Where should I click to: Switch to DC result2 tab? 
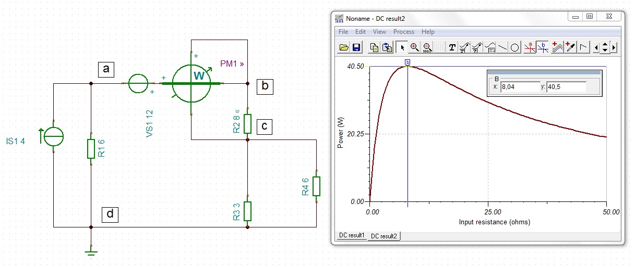click(384, 236)
